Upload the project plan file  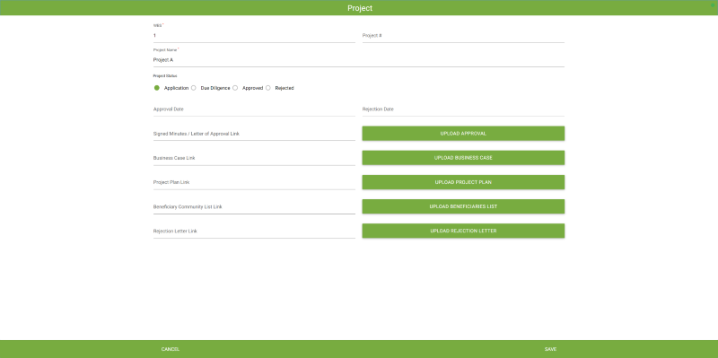tap(463, 182)
